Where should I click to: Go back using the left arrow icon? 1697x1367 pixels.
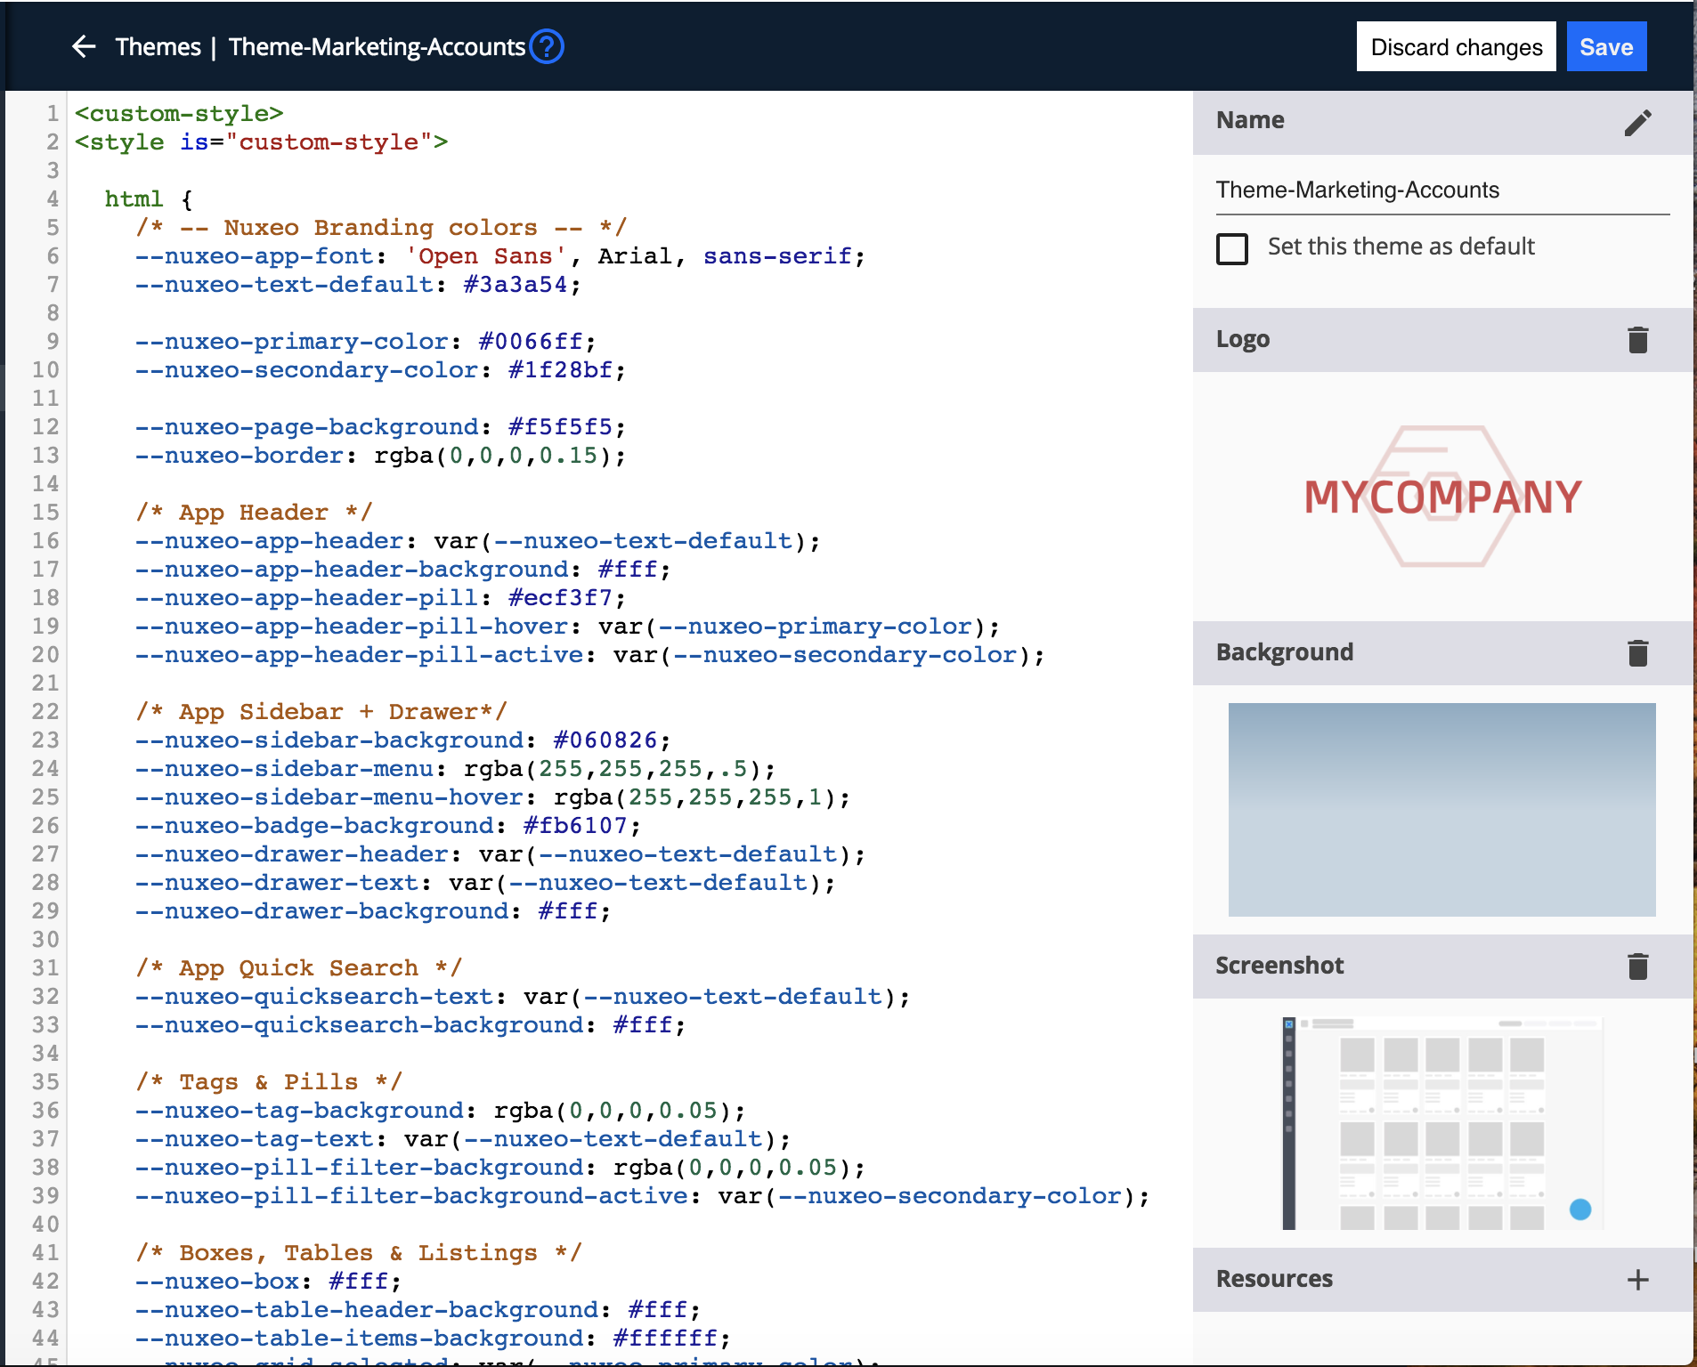(84, 46)
